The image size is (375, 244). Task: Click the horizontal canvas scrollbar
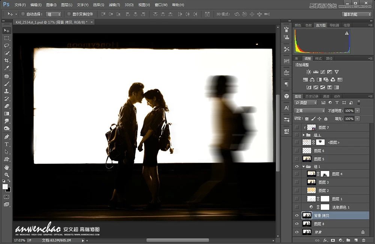177,240
